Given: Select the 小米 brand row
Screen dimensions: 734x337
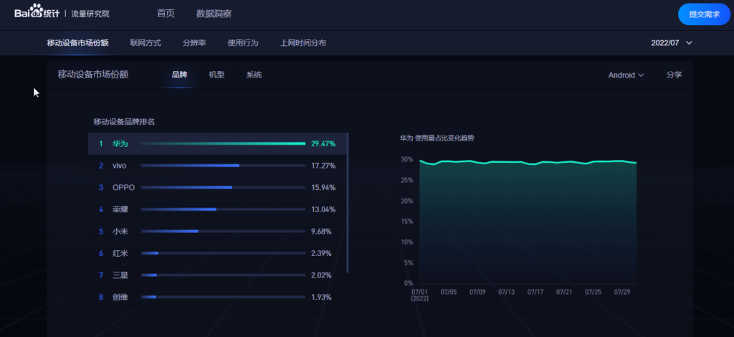Looking at the screenshot, I should tap(215, 232).
